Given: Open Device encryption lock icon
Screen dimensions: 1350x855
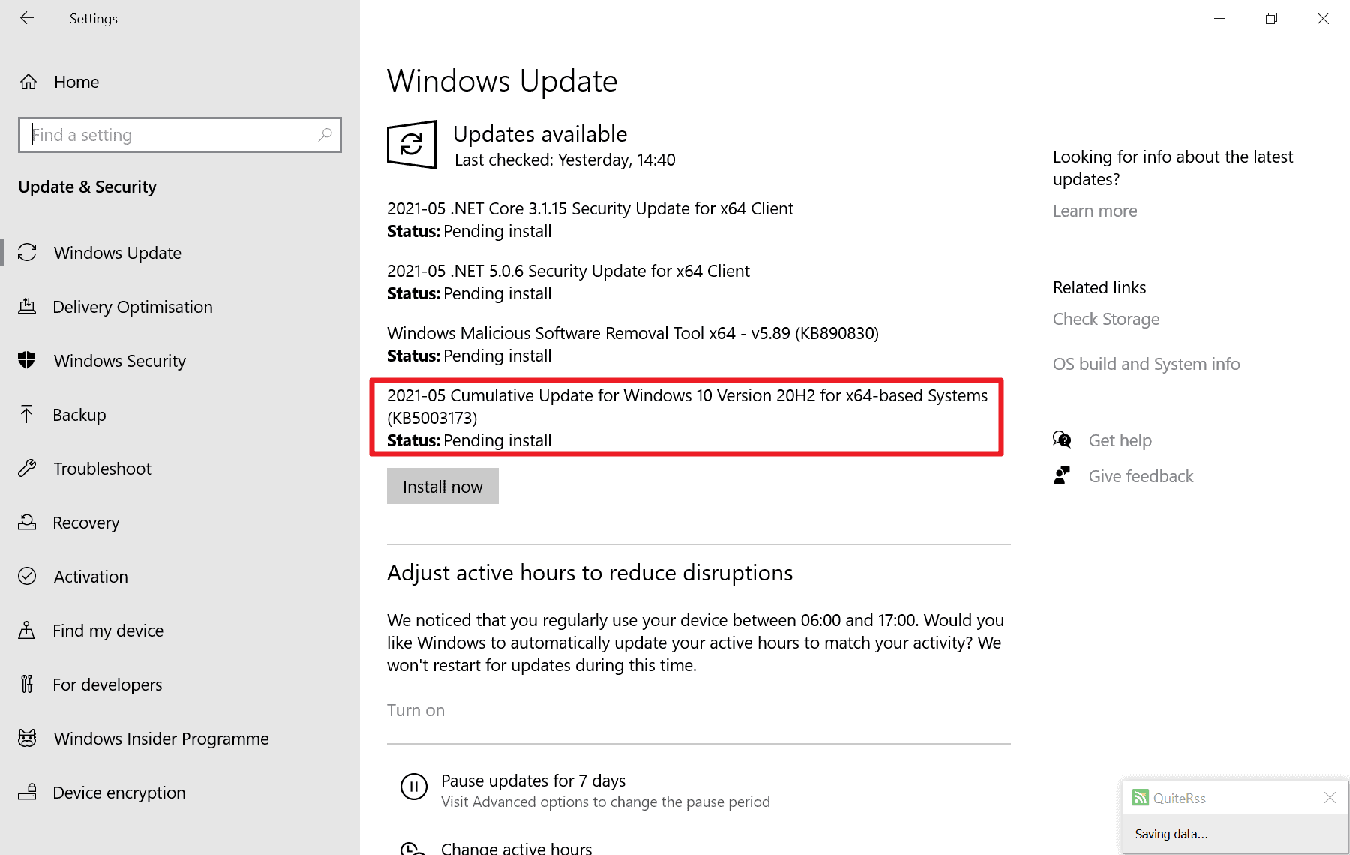Looking at the screenshot, I should (28, 792).
